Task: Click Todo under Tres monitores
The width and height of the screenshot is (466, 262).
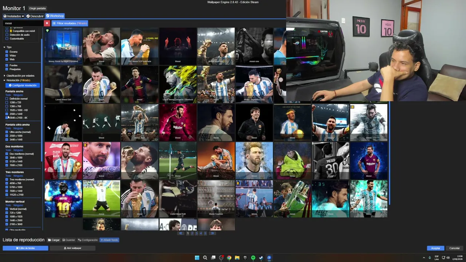Action: point(8,176)
